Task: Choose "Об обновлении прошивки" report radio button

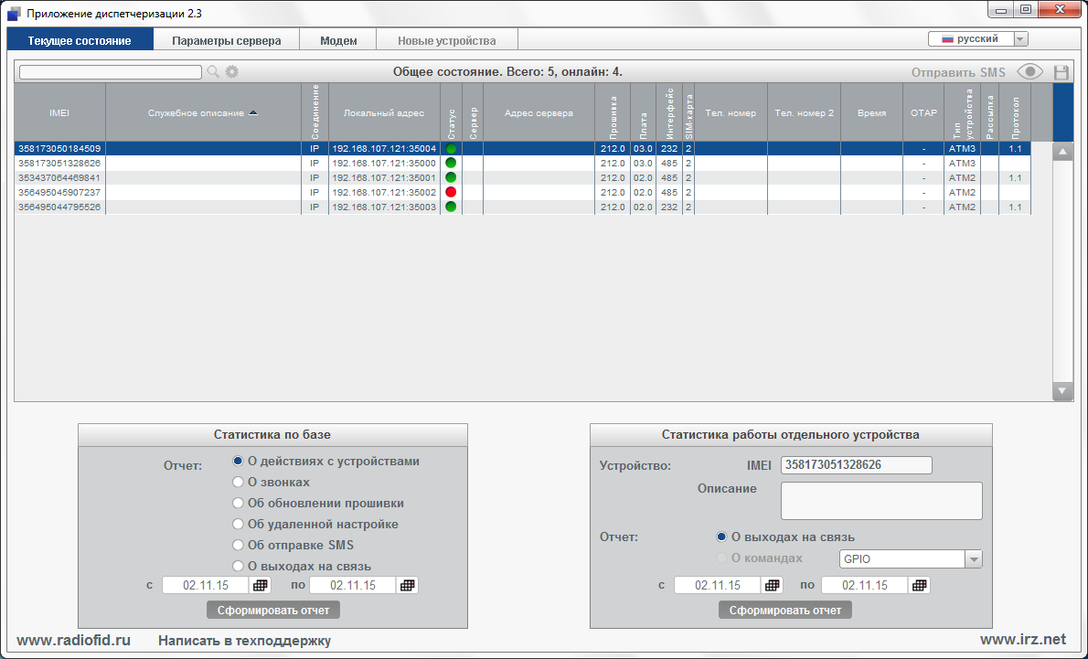Action: coord(239,503)
